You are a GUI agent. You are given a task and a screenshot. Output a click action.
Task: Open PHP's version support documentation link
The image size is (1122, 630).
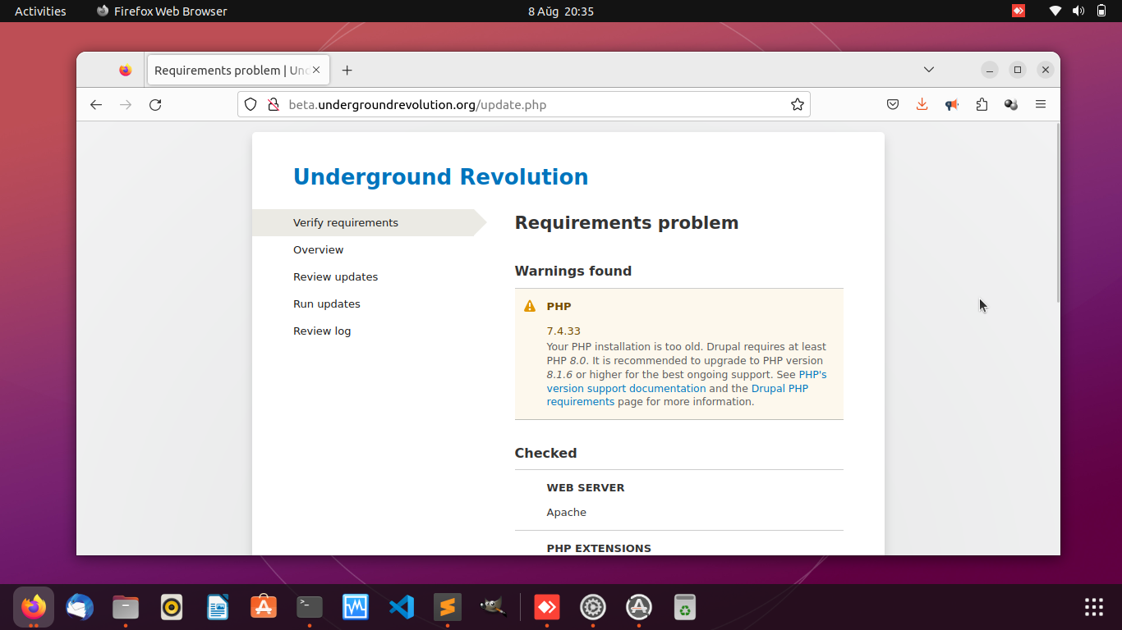(x=687, y=381)
